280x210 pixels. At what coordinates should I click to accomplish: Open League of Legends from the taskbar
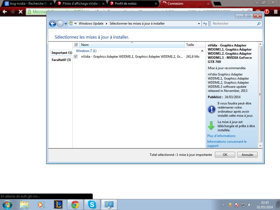tap(58, 205)
